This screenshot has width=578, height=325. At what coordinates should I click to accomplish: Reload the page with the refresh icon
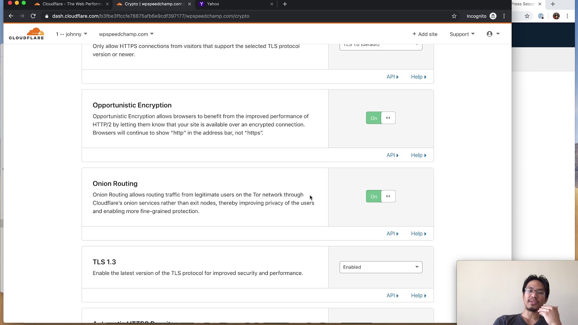[33, 16]
